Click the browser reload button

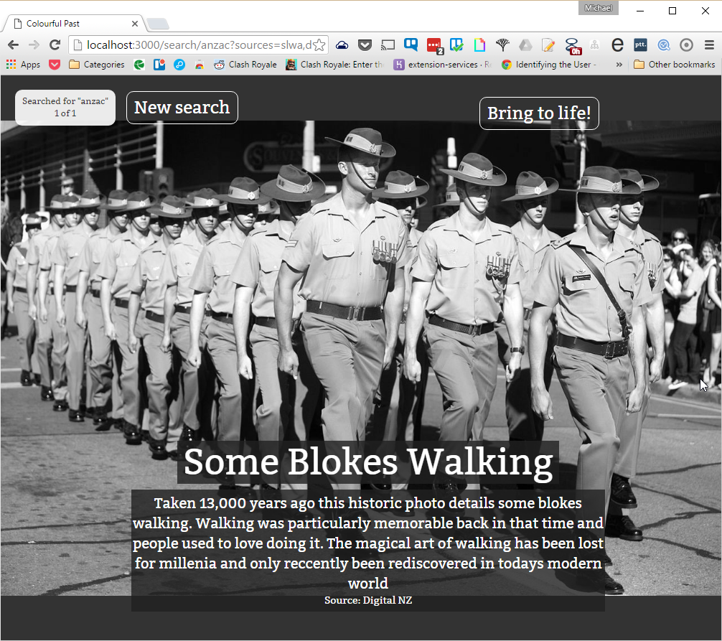click(x=55, y=45)
